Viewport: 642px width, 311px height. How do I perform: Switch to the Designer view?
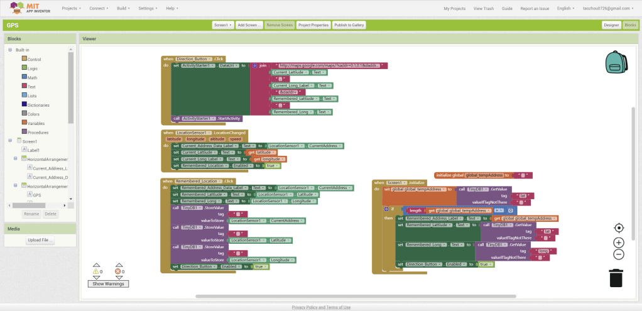[x=611, y=25]
